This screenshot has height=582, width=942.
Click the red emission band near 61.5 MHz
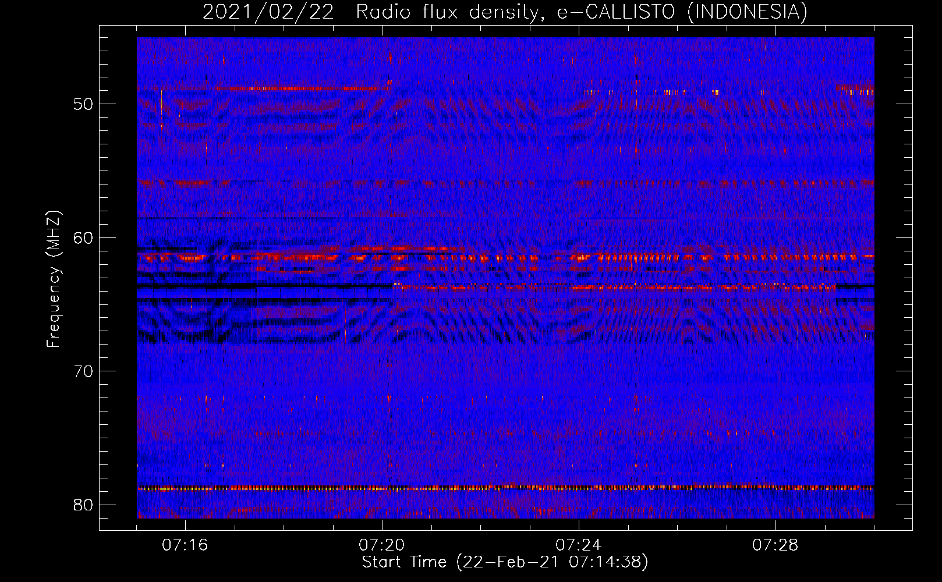(x=505, y=257)
